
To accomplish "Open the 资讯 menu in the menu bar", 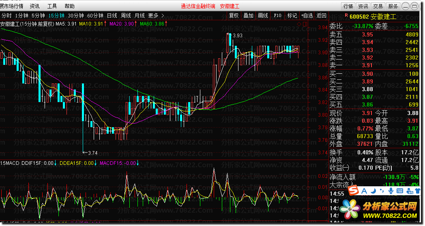I will (x=34, y=6).
